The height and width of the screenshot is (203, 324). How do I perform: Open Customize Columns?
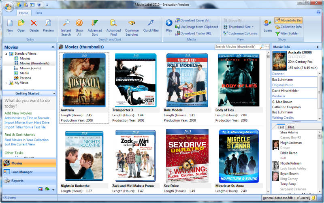click(x=240, y=33)
